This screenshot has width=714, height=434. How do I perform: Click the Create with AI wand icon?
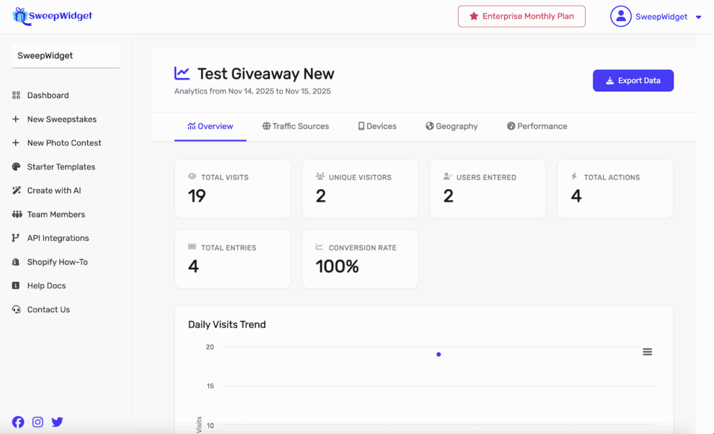coord(16,190)
